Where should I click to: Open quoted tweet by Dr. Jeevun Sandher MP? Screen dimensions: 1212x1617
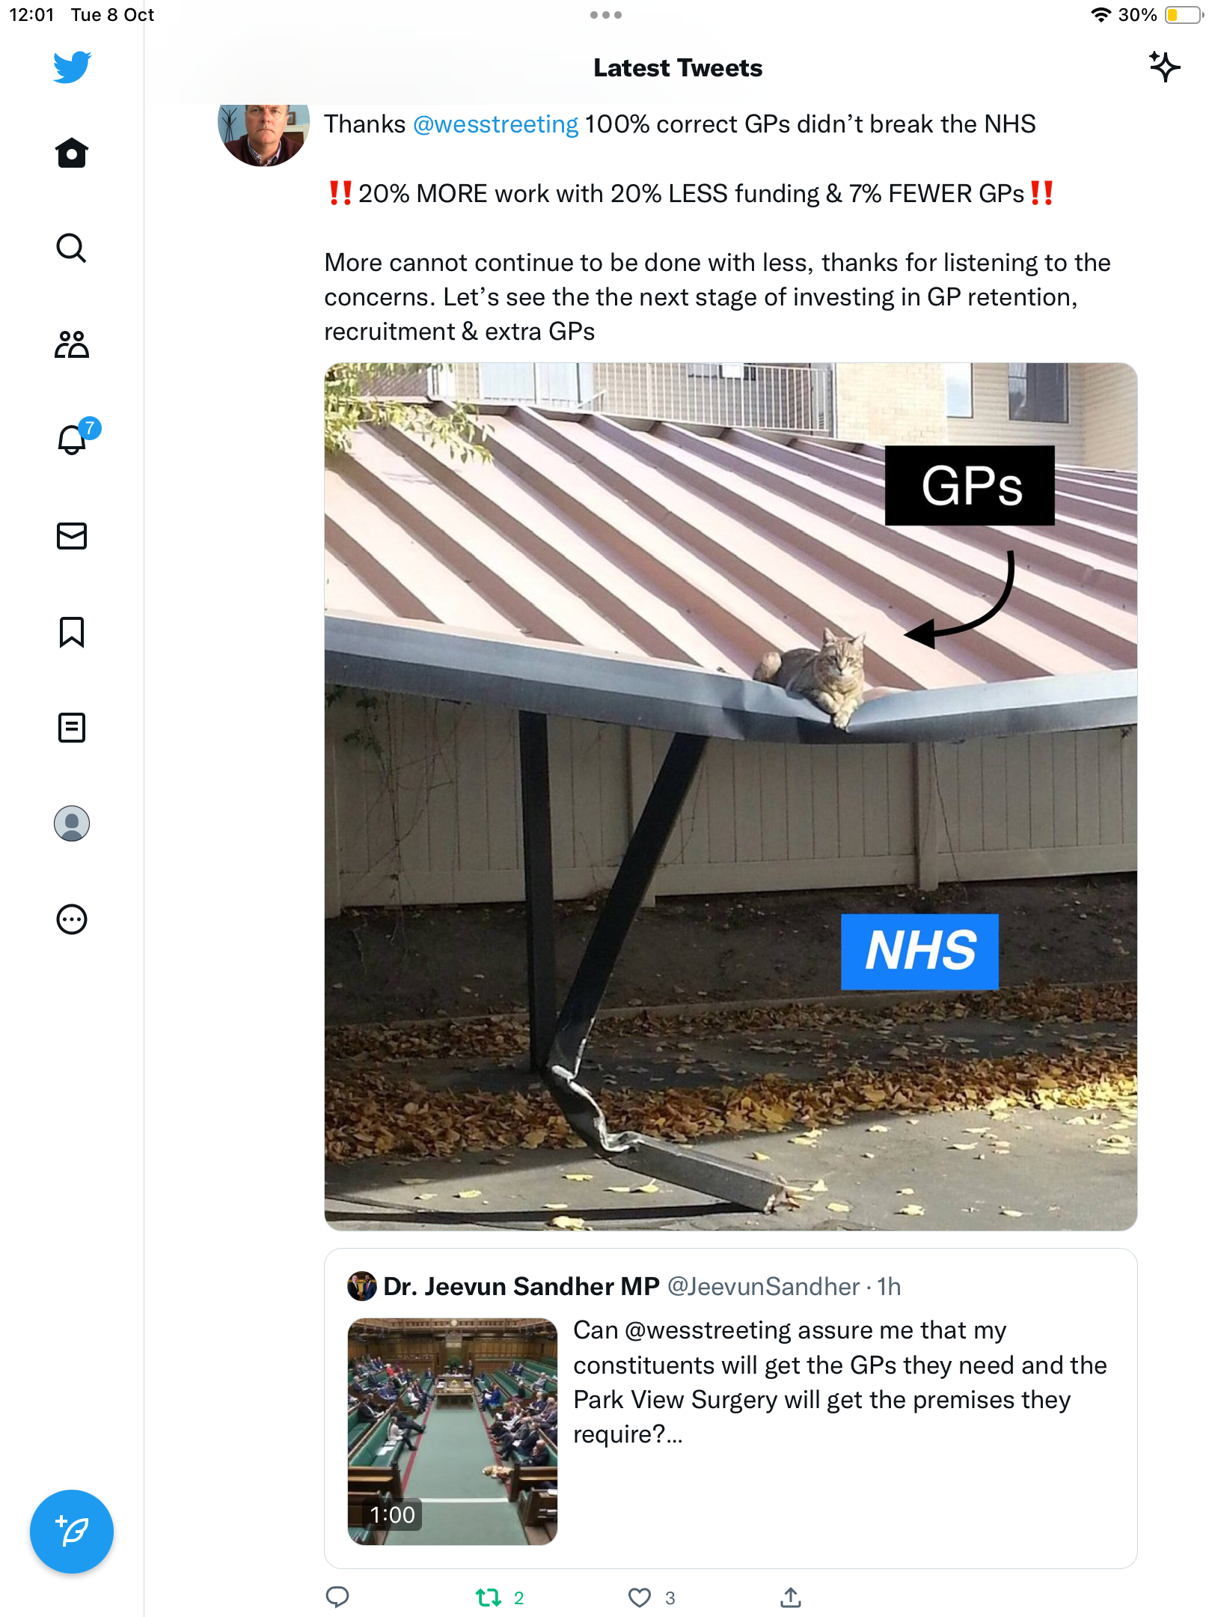(x=730, y=1408)
